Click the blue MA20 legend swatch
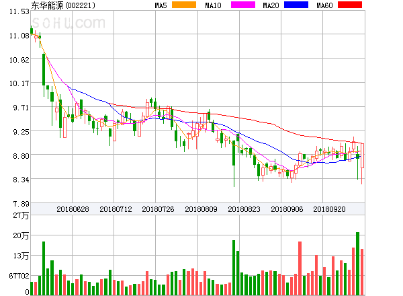 pos(296,5)
